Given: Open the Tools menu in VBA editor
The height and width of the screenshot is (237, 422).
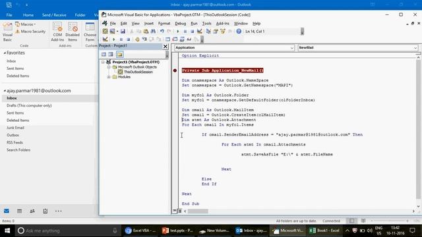Looking at the screenshot, I should coord(206,24).
